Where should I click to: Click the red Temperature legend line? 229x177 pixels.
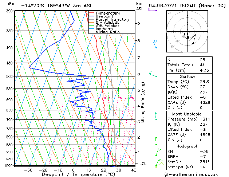[x=91, y=13]
